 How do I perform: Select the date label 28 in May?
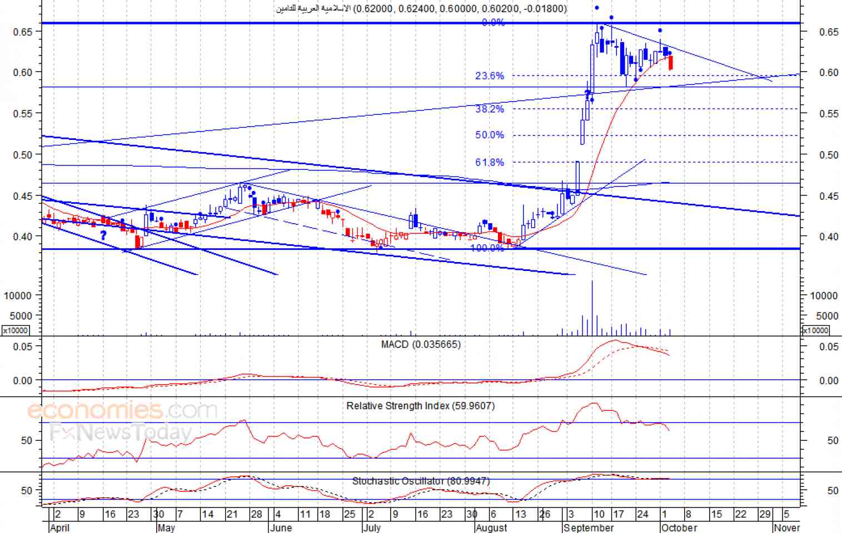(256, 514)
